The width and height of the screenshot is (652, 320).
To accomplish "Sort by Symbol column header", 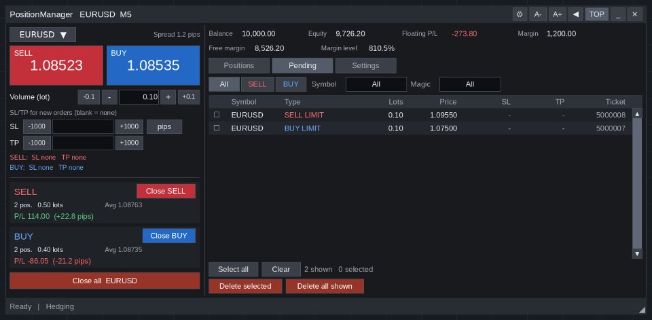I will click(x=244, y=101).
